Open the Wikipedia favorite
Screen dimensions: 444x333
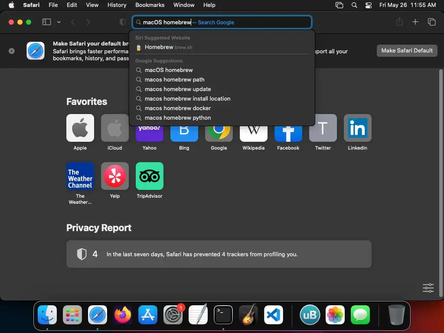click(253, 134)
